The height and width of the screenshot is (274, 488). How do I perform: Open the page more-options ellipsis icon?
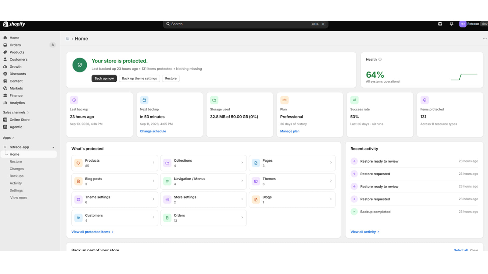(x=485, y=39)
